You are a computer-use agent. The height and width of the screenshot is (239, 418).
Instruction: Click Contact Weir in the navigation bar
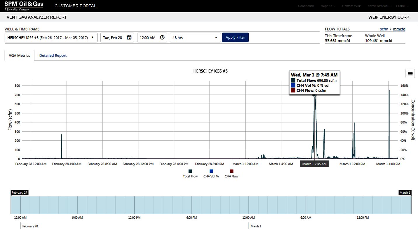tap(351, 6)
